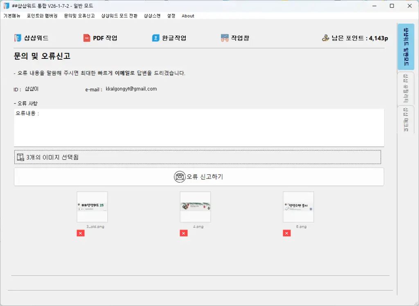Open the 샵샵워드 모드 전환 menu

[119, 16]
